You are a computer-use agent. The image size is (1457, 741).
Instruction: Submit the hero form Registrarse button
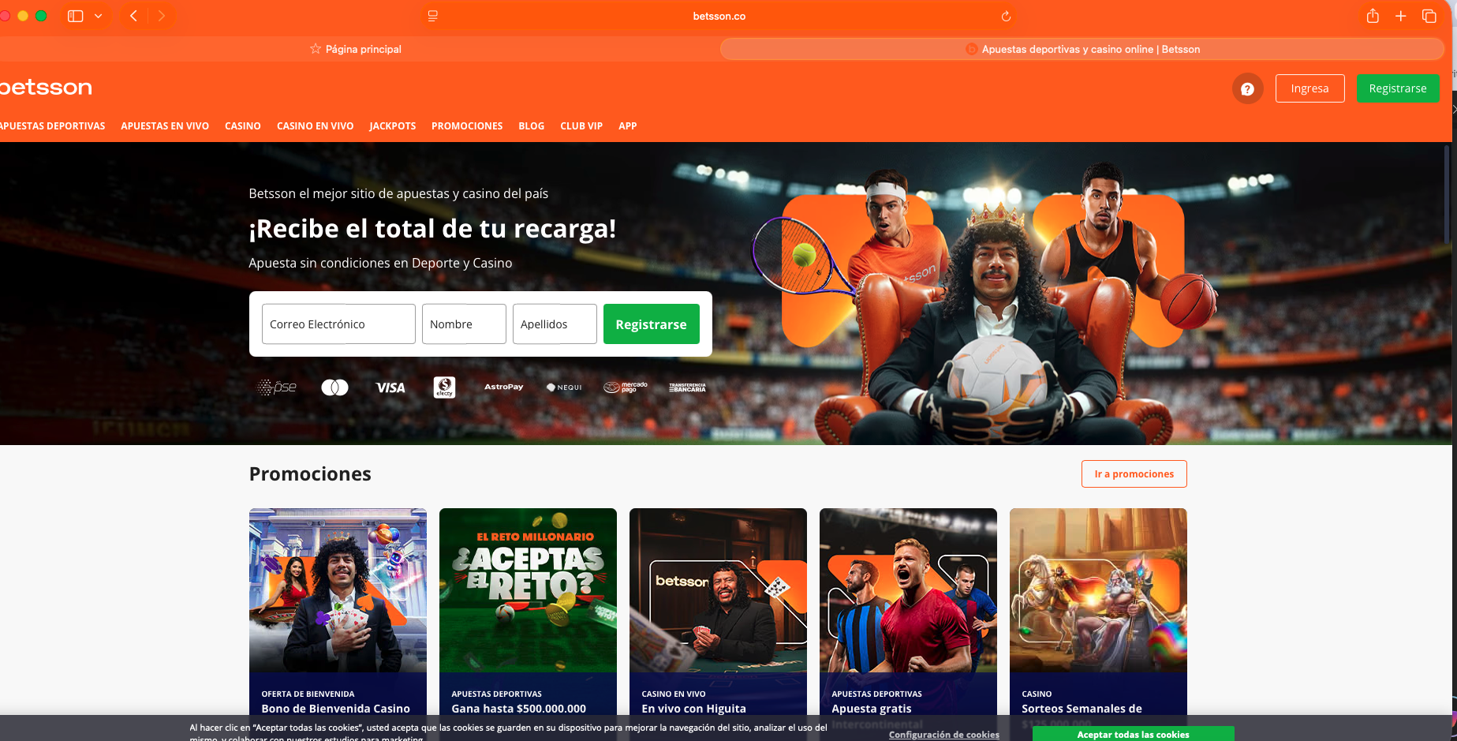point(652,324)
